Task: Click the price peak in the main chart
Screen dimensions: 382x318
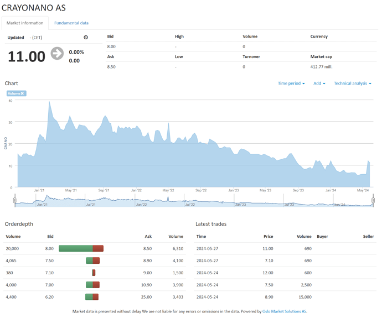Action: coord(49,102)
